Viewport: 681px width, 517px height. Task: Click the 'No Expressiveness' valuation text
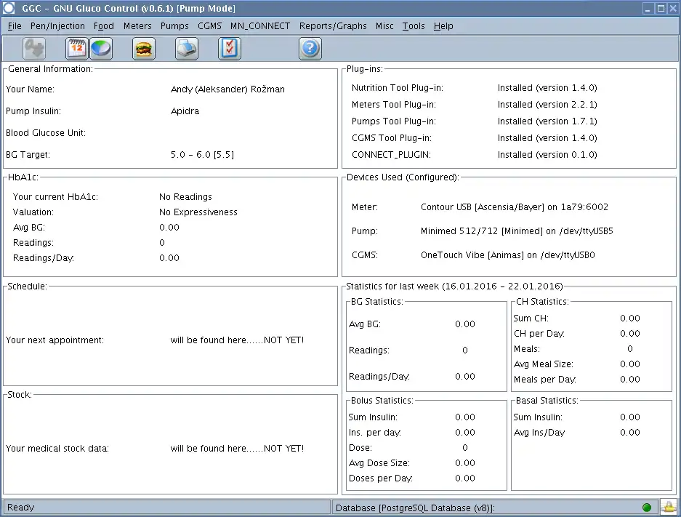(x=198, y=212)
